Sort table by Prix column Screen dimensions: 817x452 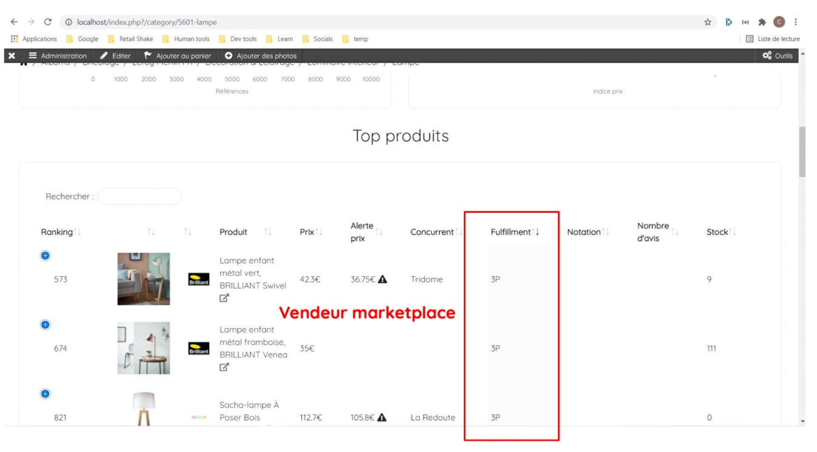click(311, 232)
